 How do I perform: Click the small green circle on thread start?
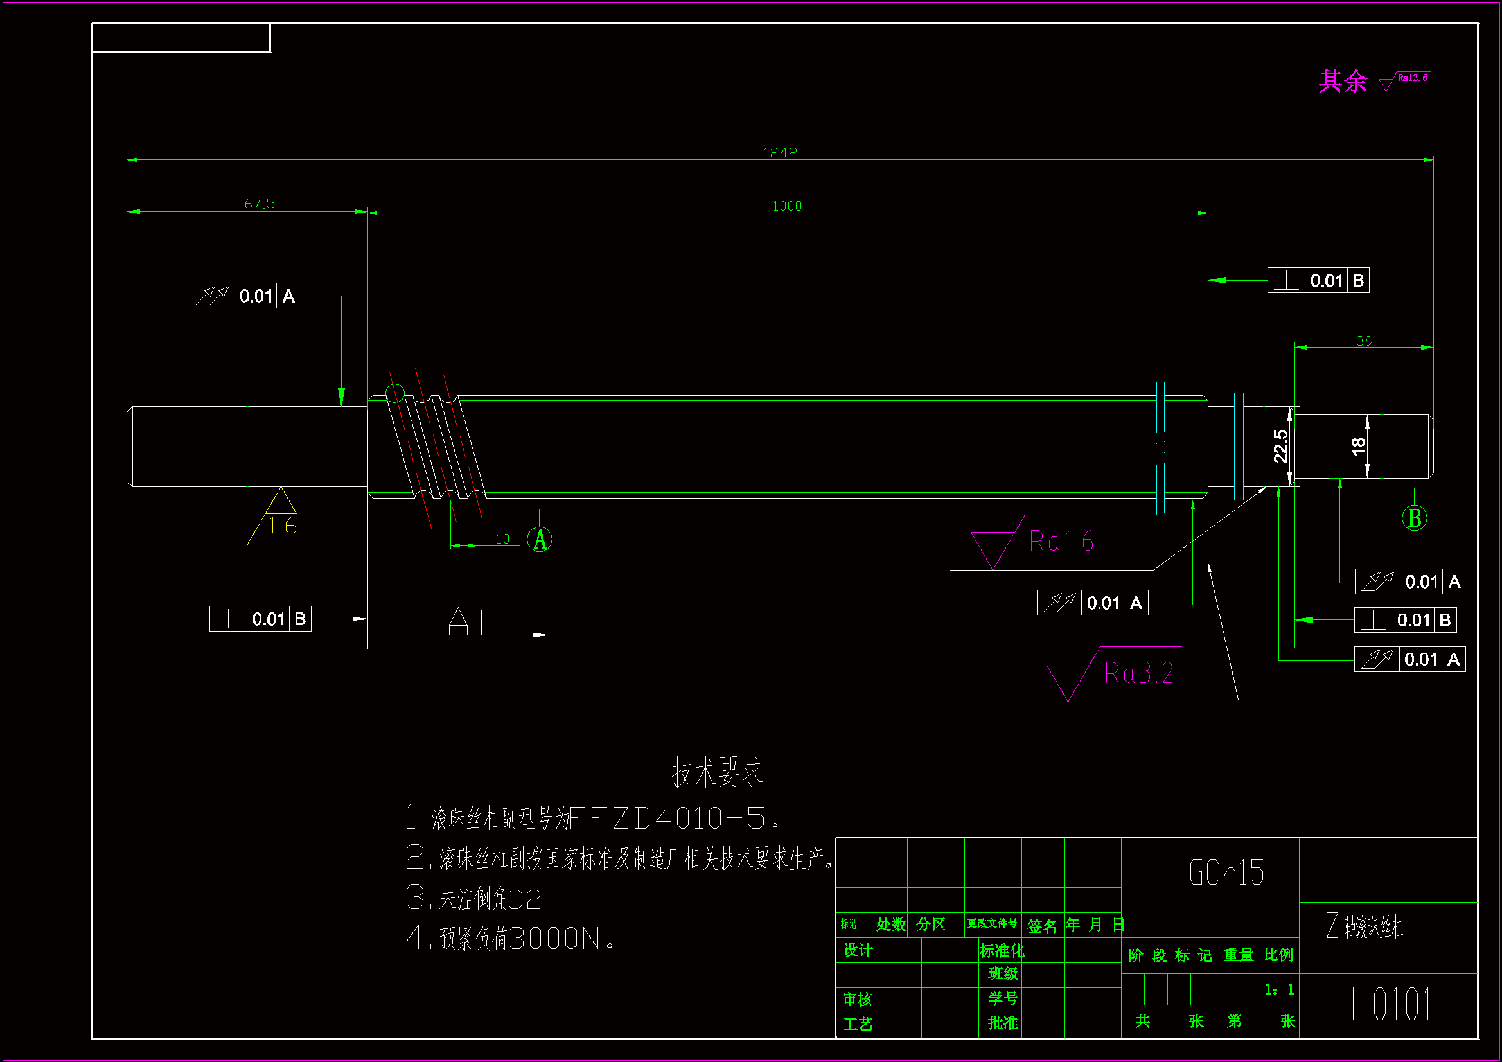(395, 393)
